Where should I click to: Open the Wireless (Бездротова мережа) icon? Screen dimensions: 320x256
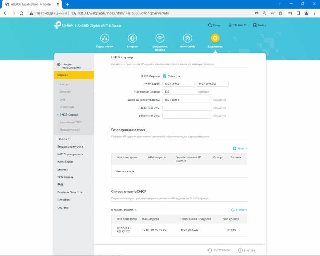click(160, 38)
